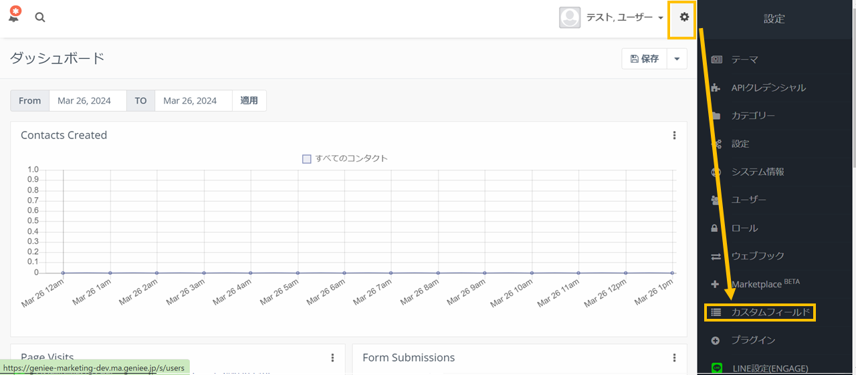Open ユーザー management page

[x=748, y=200]
